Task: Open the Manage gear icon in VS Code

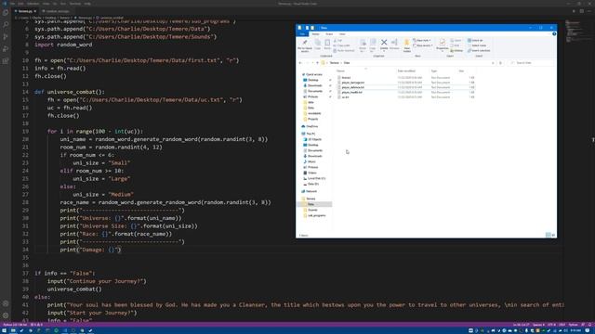Action: coord(6,315)
